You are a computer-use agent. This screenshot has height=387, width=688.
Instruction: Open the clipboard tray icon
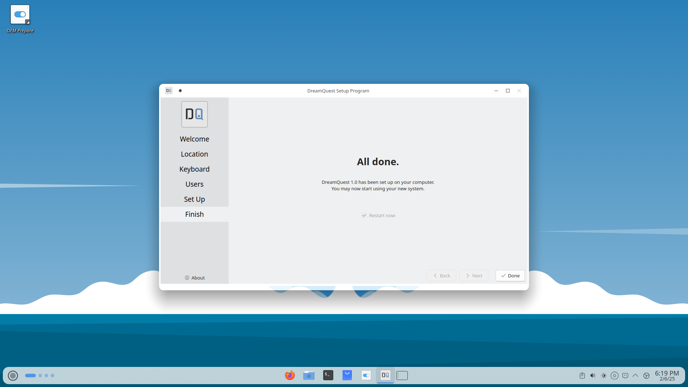pos(582,376)
